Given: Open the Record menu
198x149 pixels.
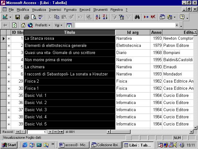Looking at the screenshot, I should pyautogui.click(x=85, y=10).
